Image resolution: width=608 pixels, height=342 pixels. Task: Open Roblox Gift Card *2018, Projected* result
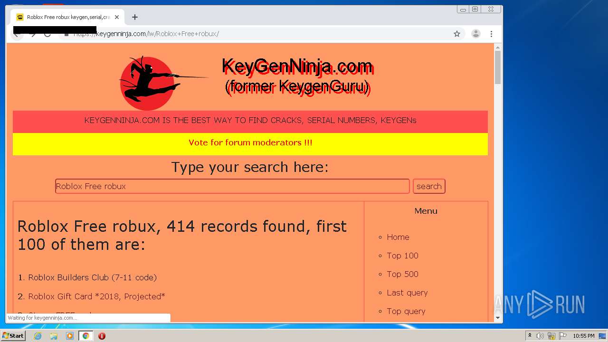click(96, 296)
